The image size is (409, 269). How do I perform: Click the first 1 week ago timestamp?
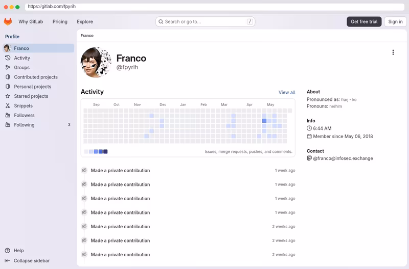tap(285, 171)
